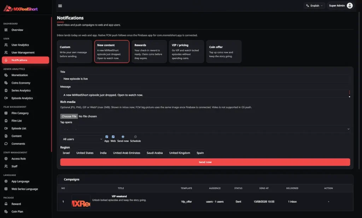Click the Episode List sidebar icon
362x218 pixels.
tap(6, 128)
